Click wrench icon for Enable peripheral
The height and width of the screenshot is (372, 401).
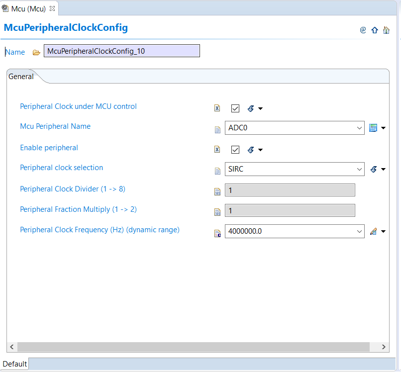click(251, 150)
